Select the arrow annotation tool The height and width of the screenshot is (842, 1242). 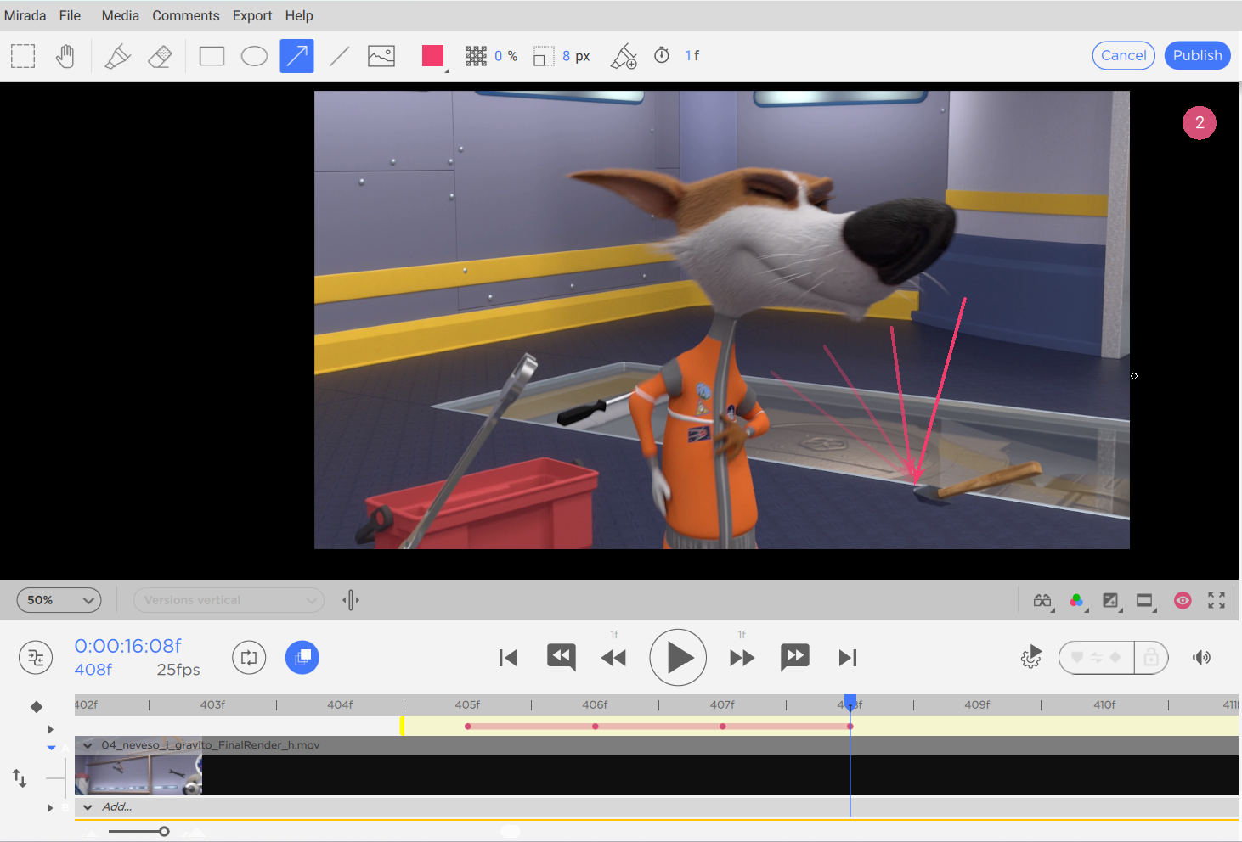[296, 56]
